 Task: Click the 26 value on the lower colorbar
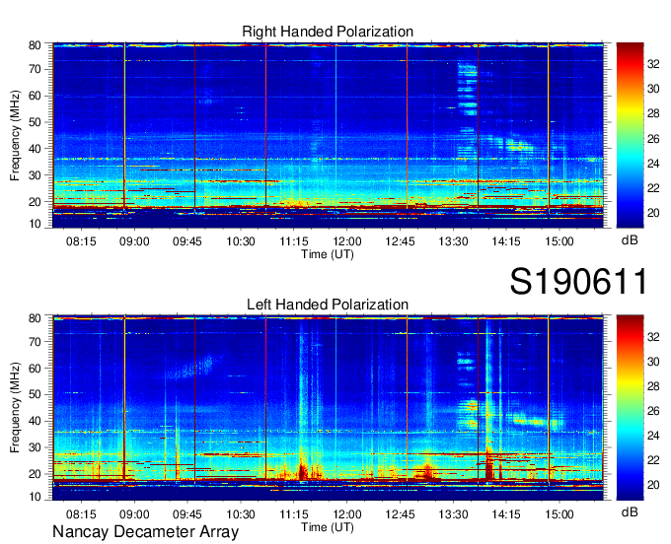653,411
